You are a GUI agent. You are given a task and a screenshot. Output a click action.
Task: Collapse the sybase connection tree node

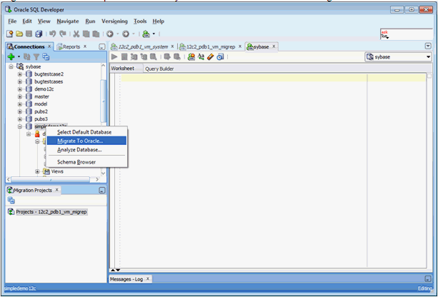point(11,66)
